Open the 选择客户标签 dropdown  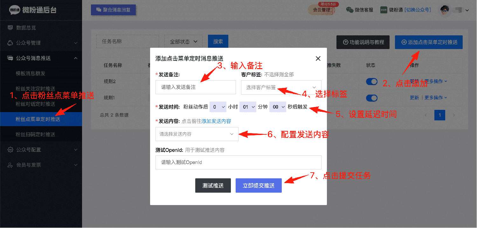[281, 87]
